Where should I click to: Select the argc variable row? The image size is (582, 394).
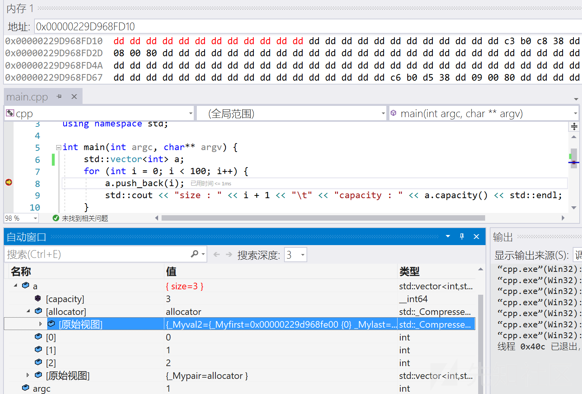point(239,388)
